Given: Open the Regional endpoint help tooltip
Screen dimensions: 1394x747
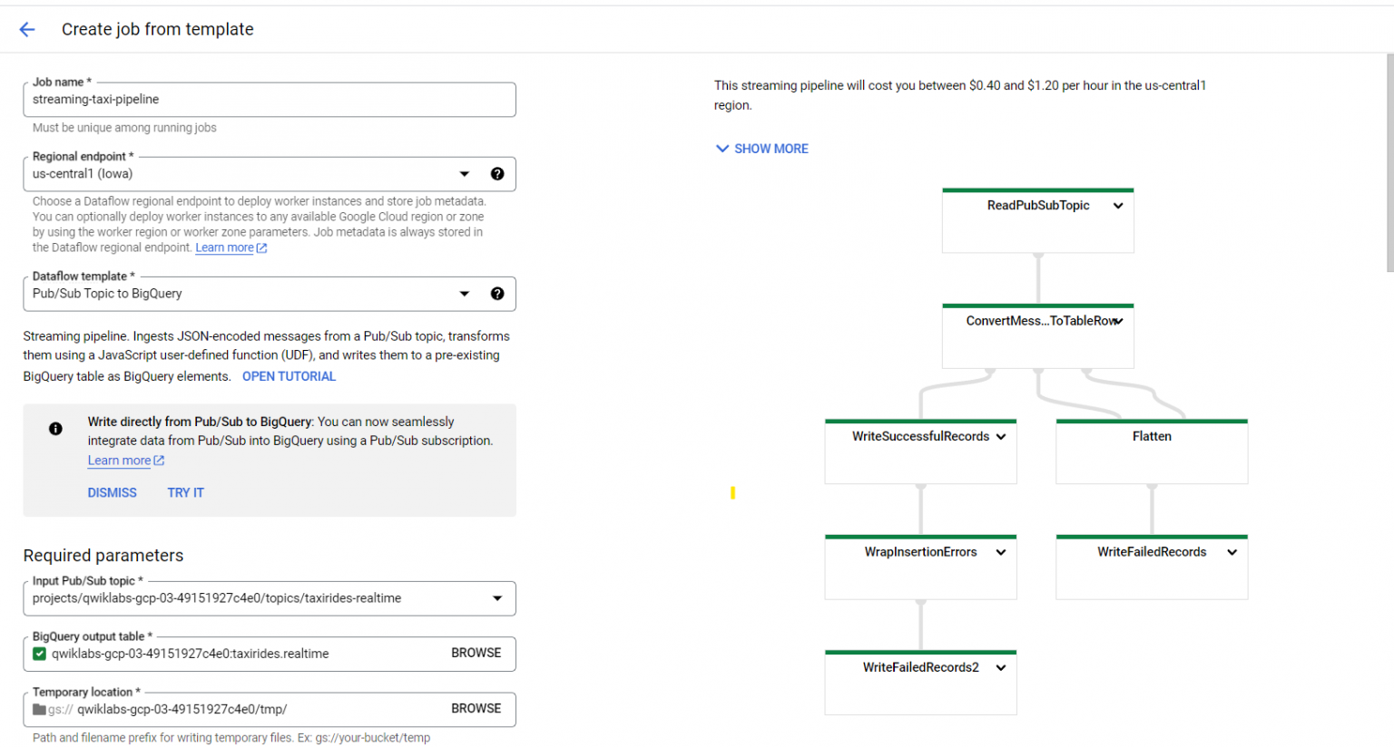Looking at the screenshot, I should [x=497, y=173].
